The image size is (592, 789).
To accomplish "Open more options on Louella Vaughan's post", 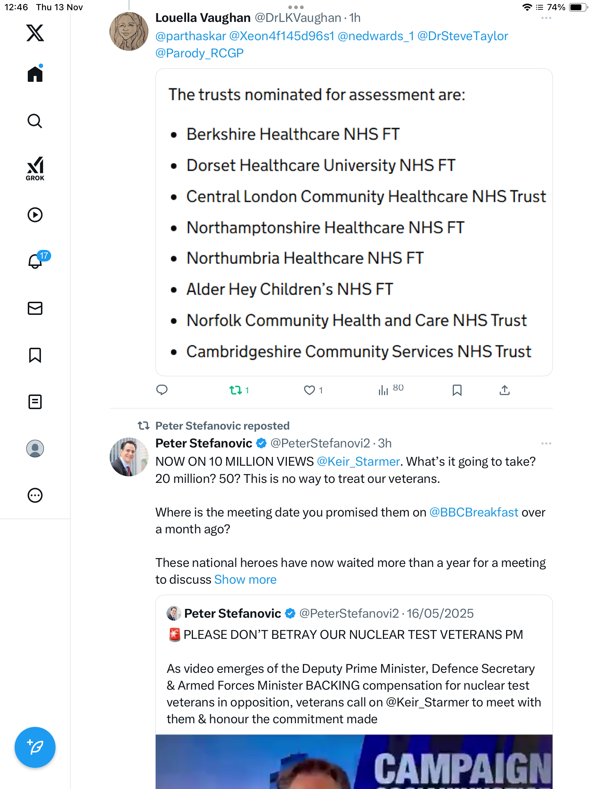I will click(546, 18).
